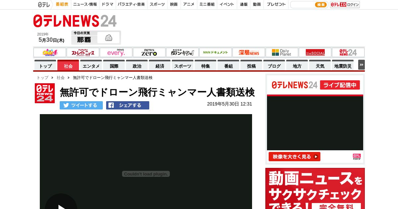Click the orange 検索 search button

[x=321, y=5]
